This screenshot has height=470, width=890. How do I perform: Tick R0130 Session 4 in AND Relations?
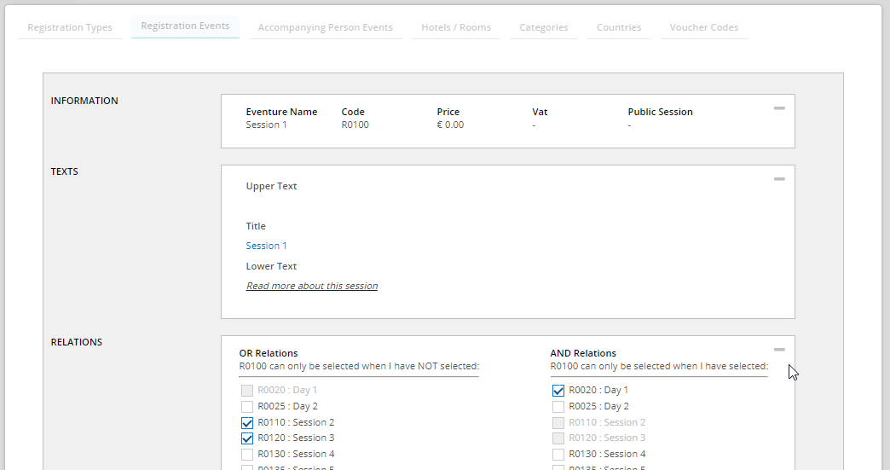[558, 455]
